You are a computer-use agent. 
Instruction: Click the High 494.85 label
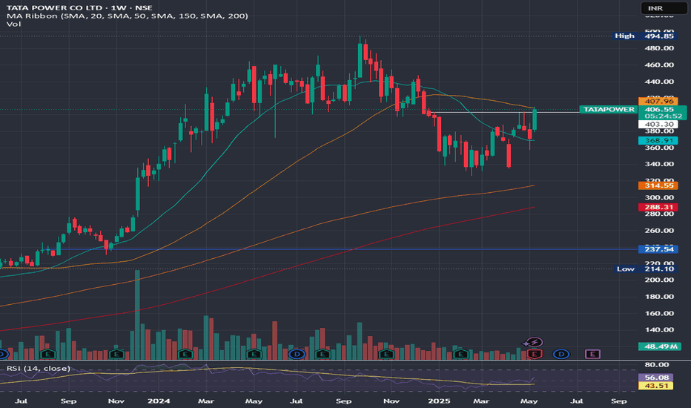(645, 36)
